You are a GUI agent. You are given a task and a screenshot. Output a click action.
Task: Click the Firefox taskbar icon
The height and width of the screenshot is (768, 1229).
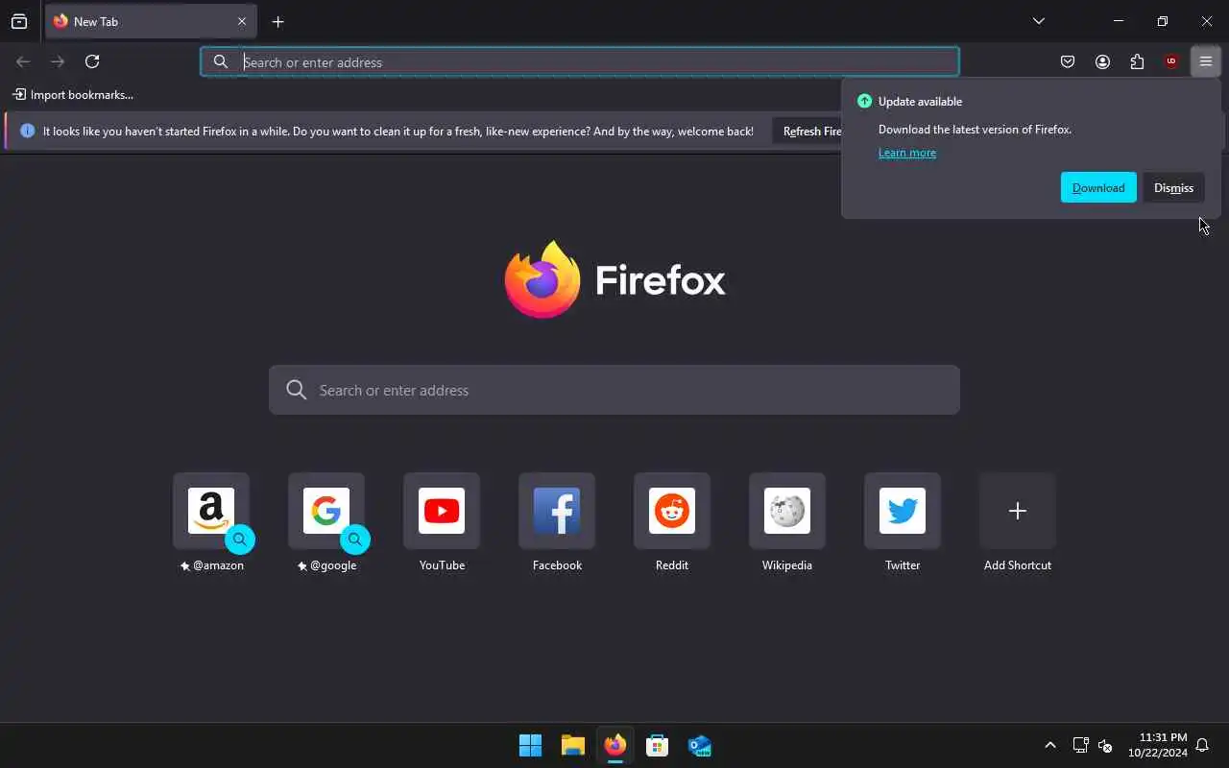point(615,745)
